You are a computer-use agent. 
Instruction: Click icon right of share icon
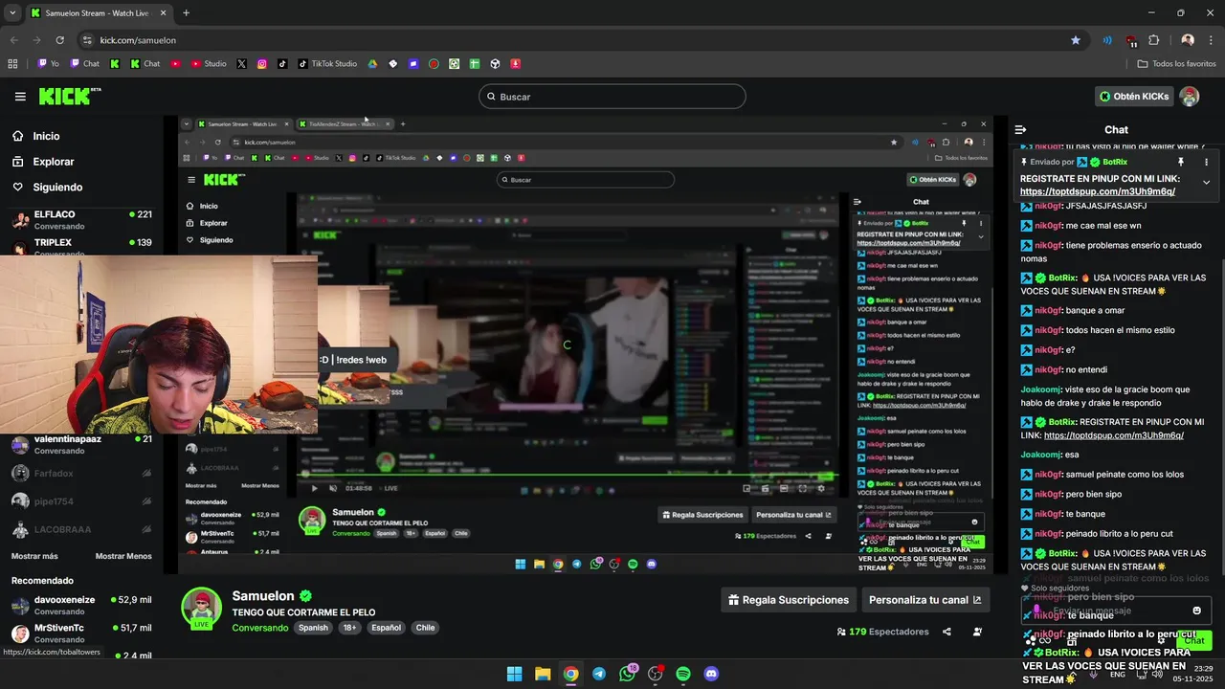coord(977,632)
